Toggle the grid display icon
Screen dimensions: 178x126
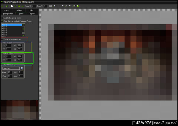coord(50,6)
